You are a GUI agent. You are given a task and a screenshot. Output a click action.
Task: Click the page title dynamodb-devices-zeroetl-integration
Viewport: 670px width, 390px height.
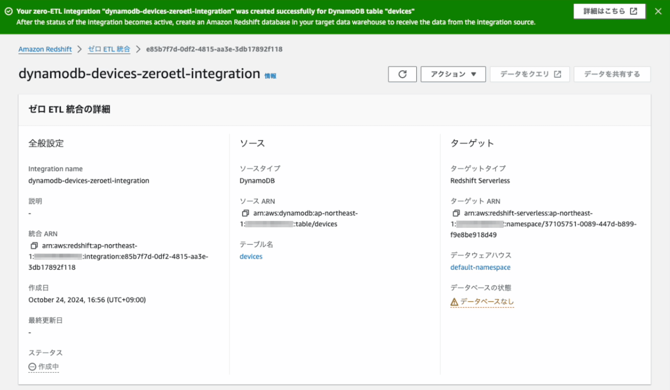pyautogui.click(x=139, y=74)
